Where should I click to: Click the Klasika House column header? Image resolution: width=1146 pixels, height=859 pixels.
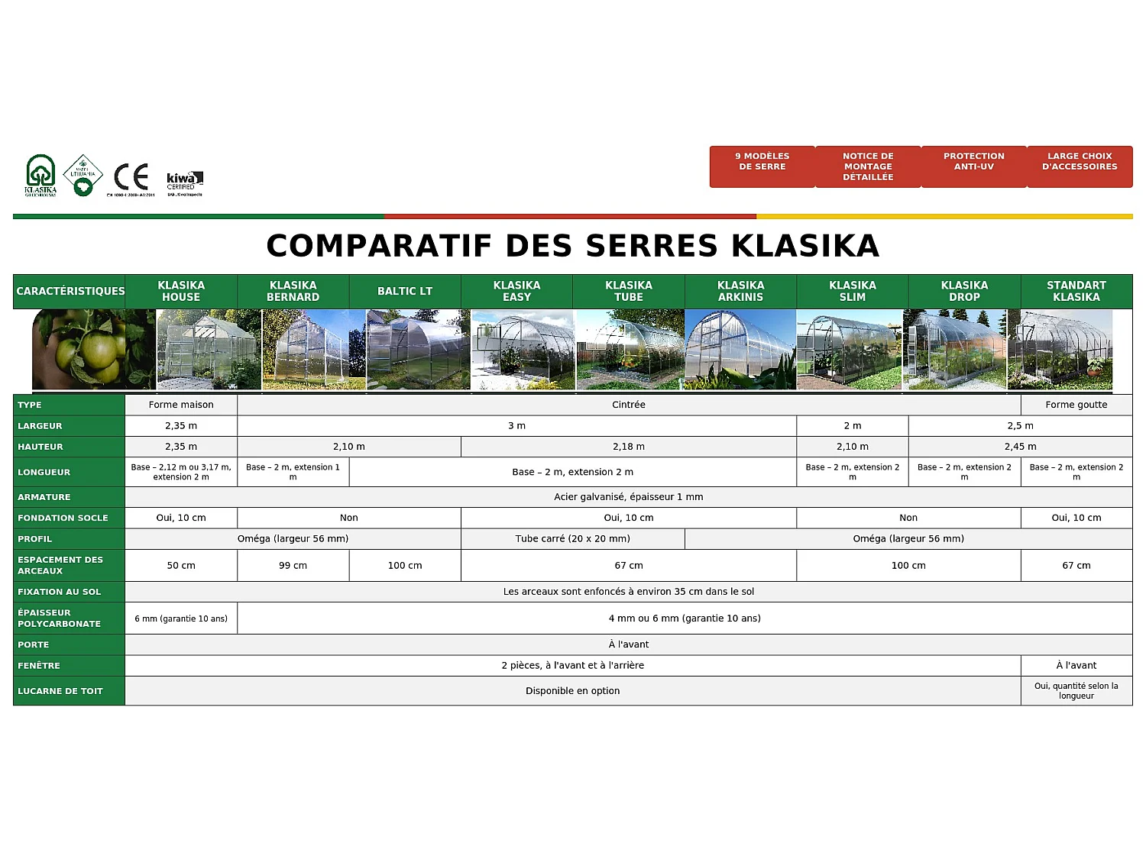click(181, 291)
